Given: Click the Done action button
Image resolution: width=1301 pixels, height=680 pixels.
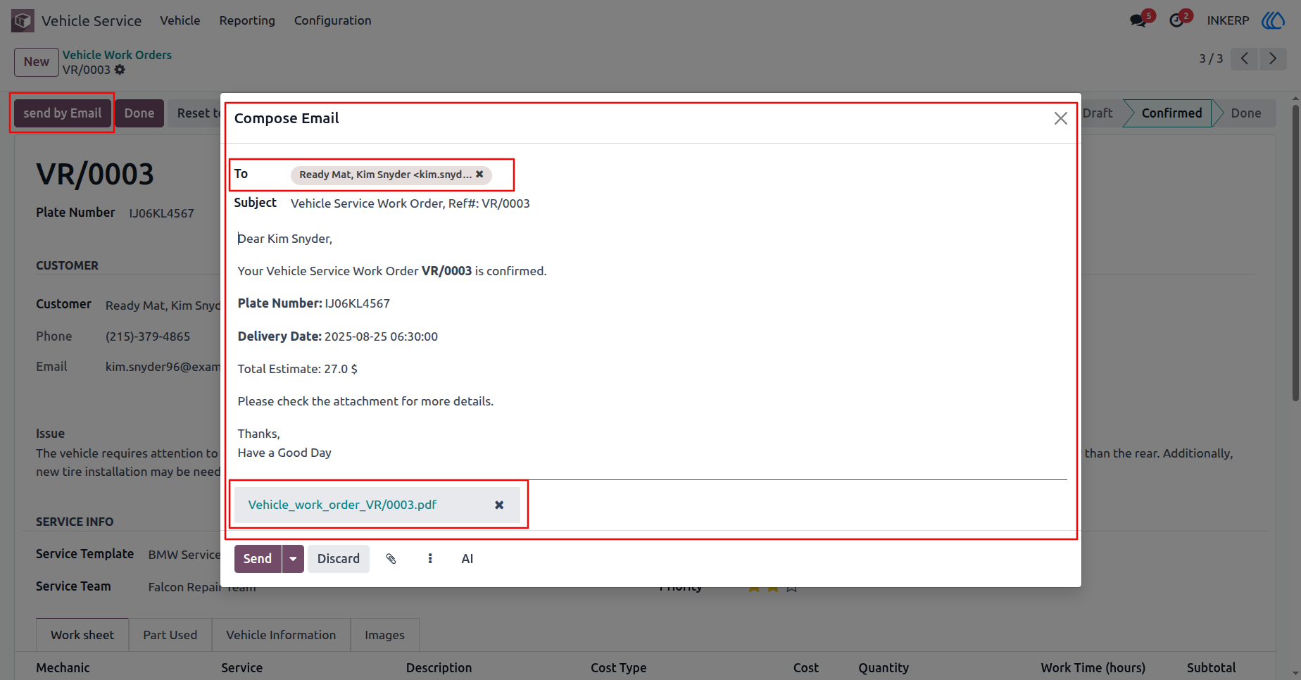Looking at the screenshot, I should point(139,113).
